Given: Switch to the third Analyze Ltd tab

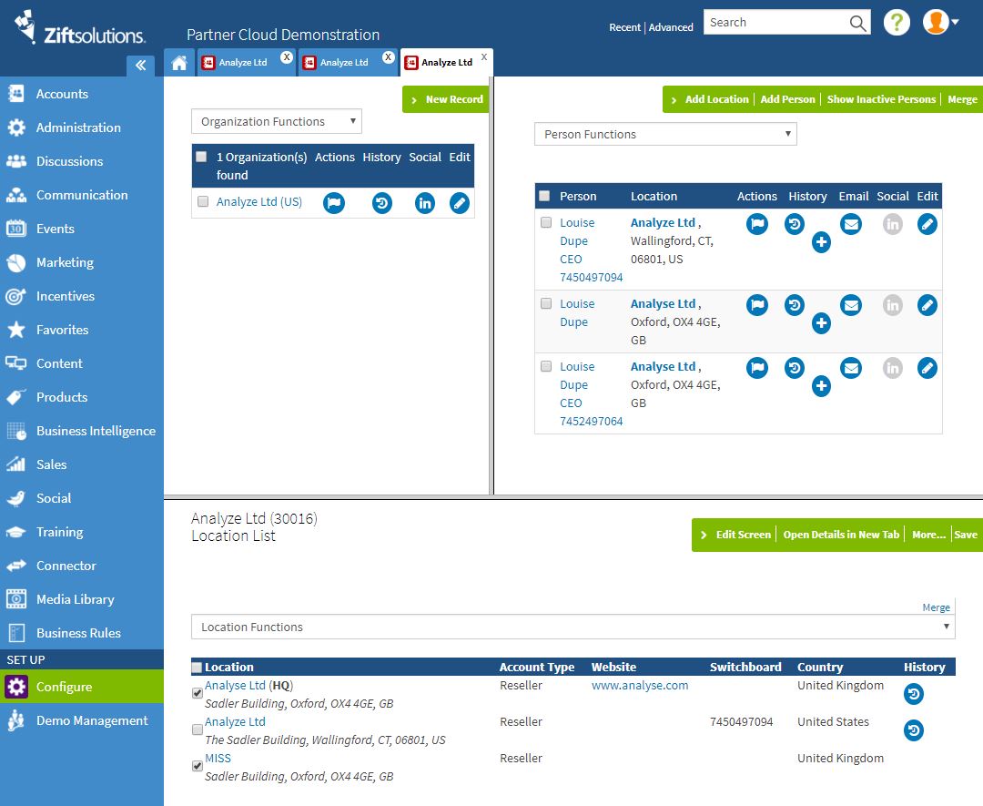Looking at the screenshot, I should tap(445, 62).
